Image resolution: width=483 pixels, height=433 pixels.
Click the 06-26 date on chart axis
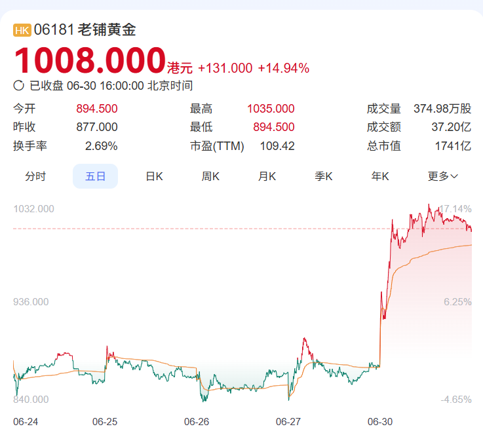(x=197, y=422)
